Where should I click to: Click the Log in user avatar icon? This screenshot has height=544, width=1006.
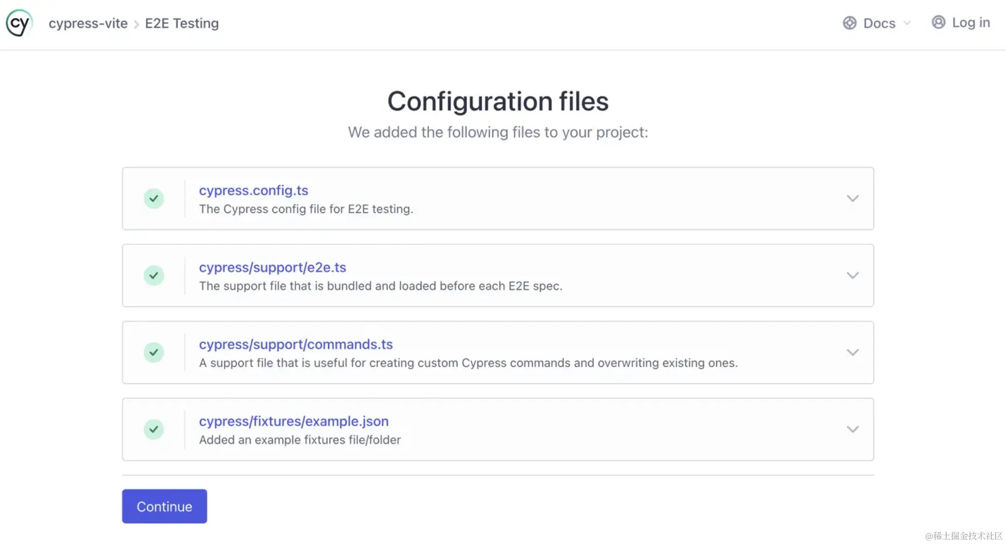click(938, 22)
